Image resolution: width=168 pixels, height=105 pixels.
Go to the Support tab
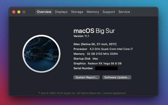click(x=109, y=12)
